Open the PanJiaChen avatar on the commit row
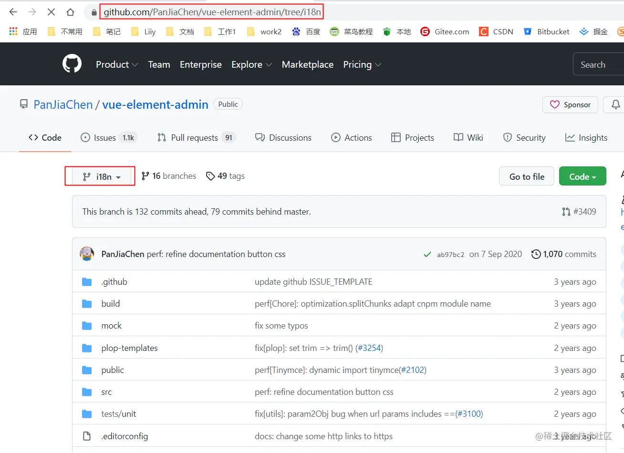The width and height of the screenshot is (624, 453). pos(87,254)
